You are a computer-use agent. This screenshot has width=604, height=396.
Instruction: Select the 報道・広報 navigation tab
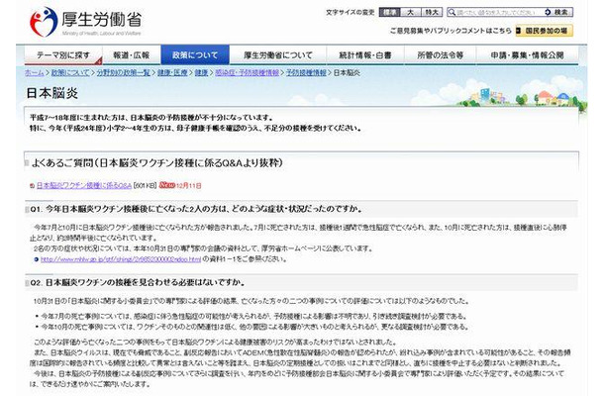132,54
